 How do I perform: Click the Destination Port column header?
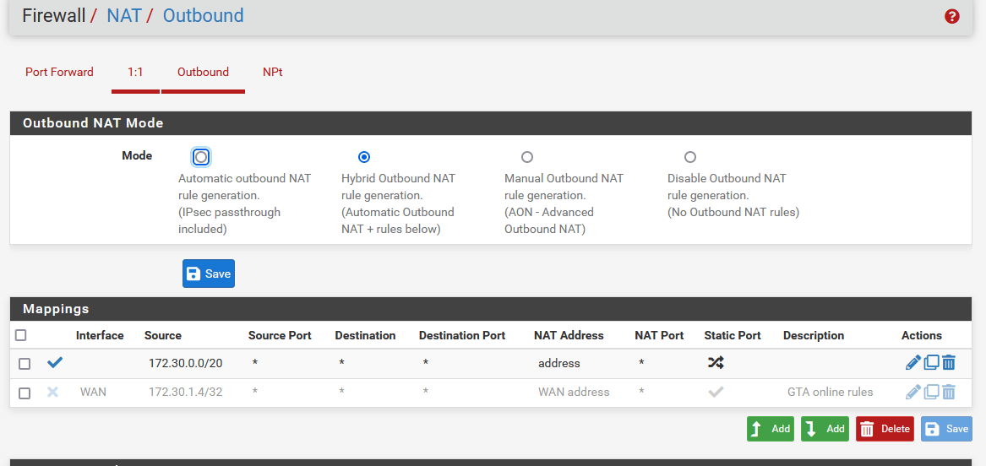coord(462,335)
